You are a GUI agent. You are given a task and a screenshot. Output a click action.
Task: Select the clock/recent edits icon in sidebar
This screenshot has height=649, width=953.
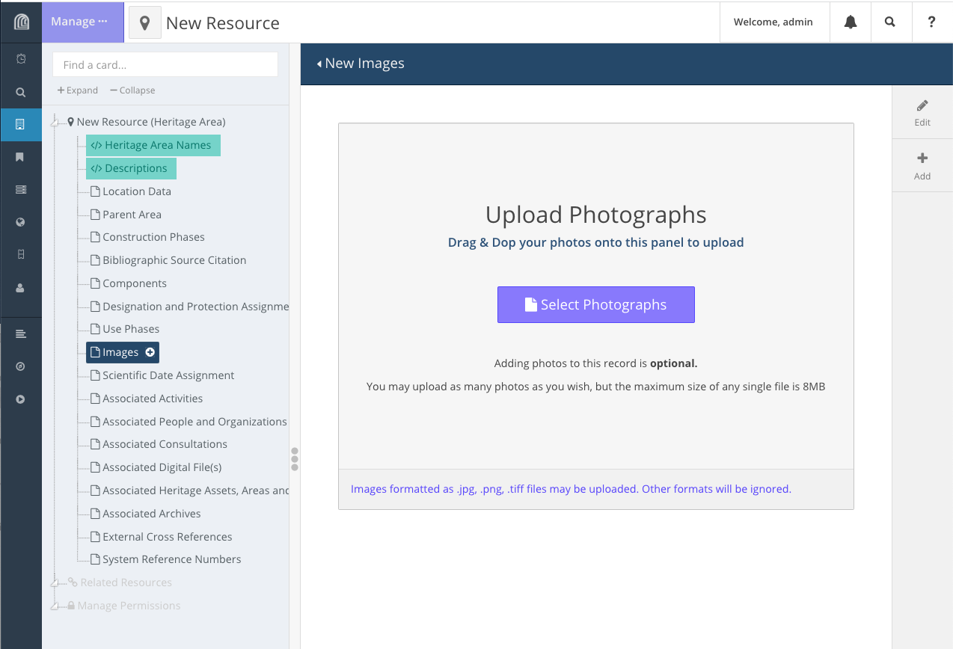click(x=20, y=58)
